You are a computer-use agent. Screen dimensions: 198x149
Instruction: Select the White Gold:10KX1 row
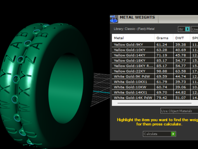155,82
